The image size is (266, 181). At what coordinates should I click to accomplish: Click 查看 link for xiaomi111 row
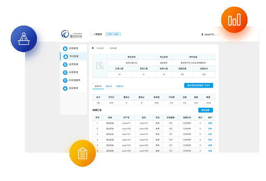(x=210, y=123)
